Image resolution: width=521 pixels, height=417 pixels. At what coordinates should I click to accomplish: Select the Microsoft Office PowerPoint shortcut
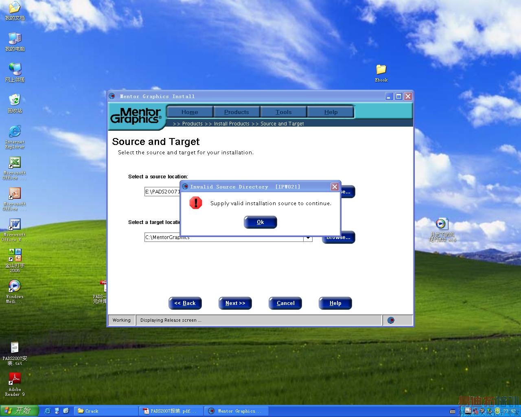15,199
